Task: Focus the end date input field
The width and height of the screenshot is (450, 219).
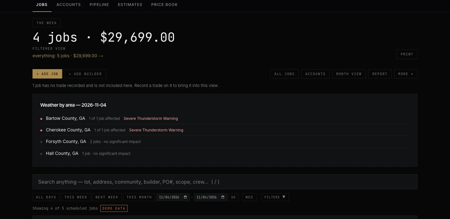Action: click(x=210, y=197)
